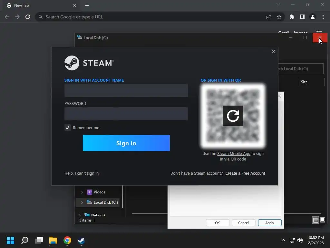330x248 pixels.
Task: Refresh the Steam QR code
Action: (233, 116)
